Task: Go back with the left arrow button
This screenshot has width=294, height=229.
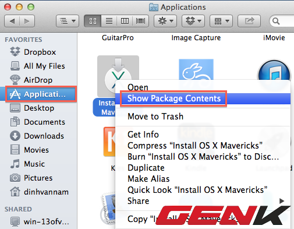Action: point(12,21)
